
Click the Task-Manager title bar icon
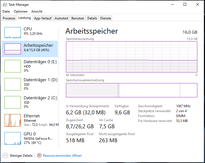coord(5,5)
